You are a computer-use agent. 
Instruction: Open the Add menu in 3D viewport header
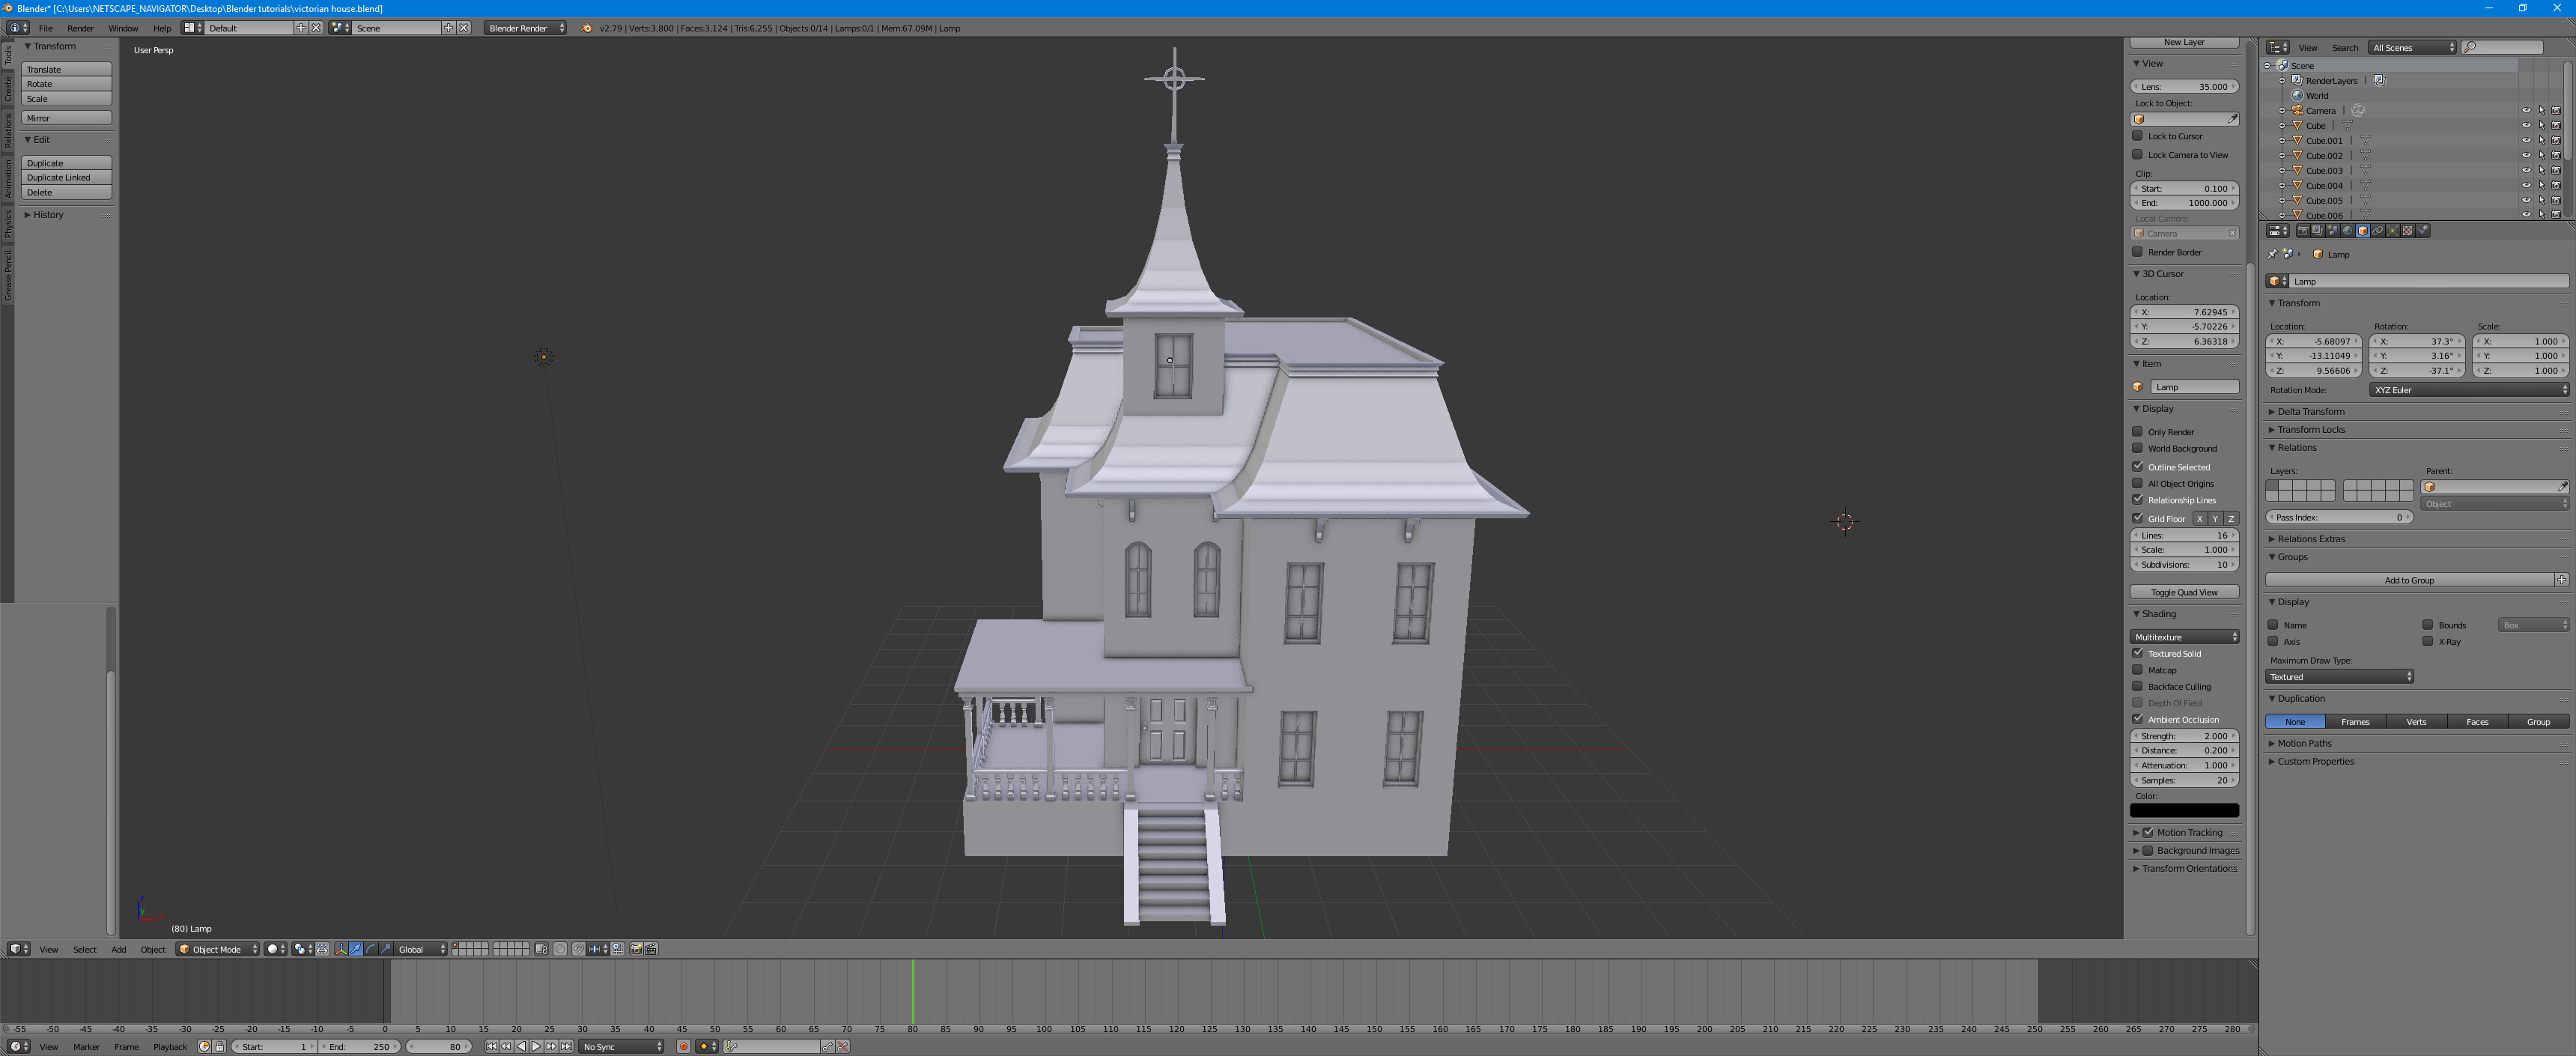[118, 949]
